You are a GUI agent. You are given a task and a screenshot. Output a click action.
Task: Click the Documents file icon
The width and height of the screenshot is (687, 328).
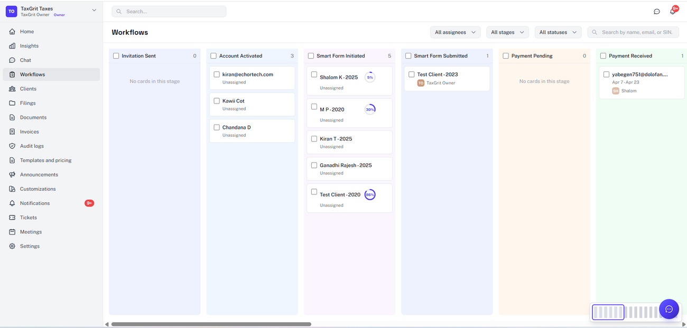tap(12, 117)
